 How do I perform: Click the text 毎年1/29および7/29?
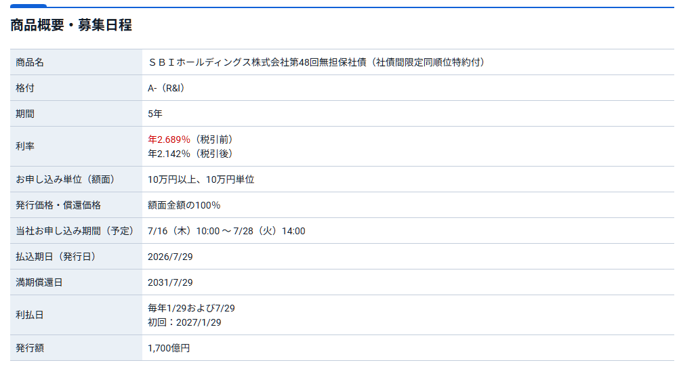pyautogui.click(x=191, y=308)
